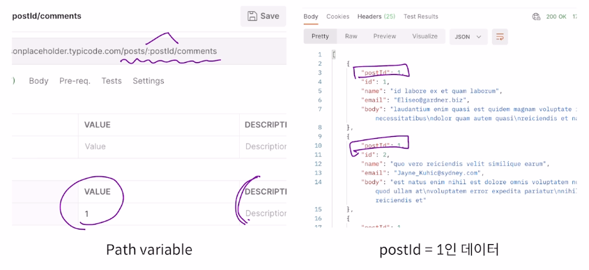This screenshot has width=589, height=270.
Task: Switch to the Preview response view
Action: click(x=385, y=36)
